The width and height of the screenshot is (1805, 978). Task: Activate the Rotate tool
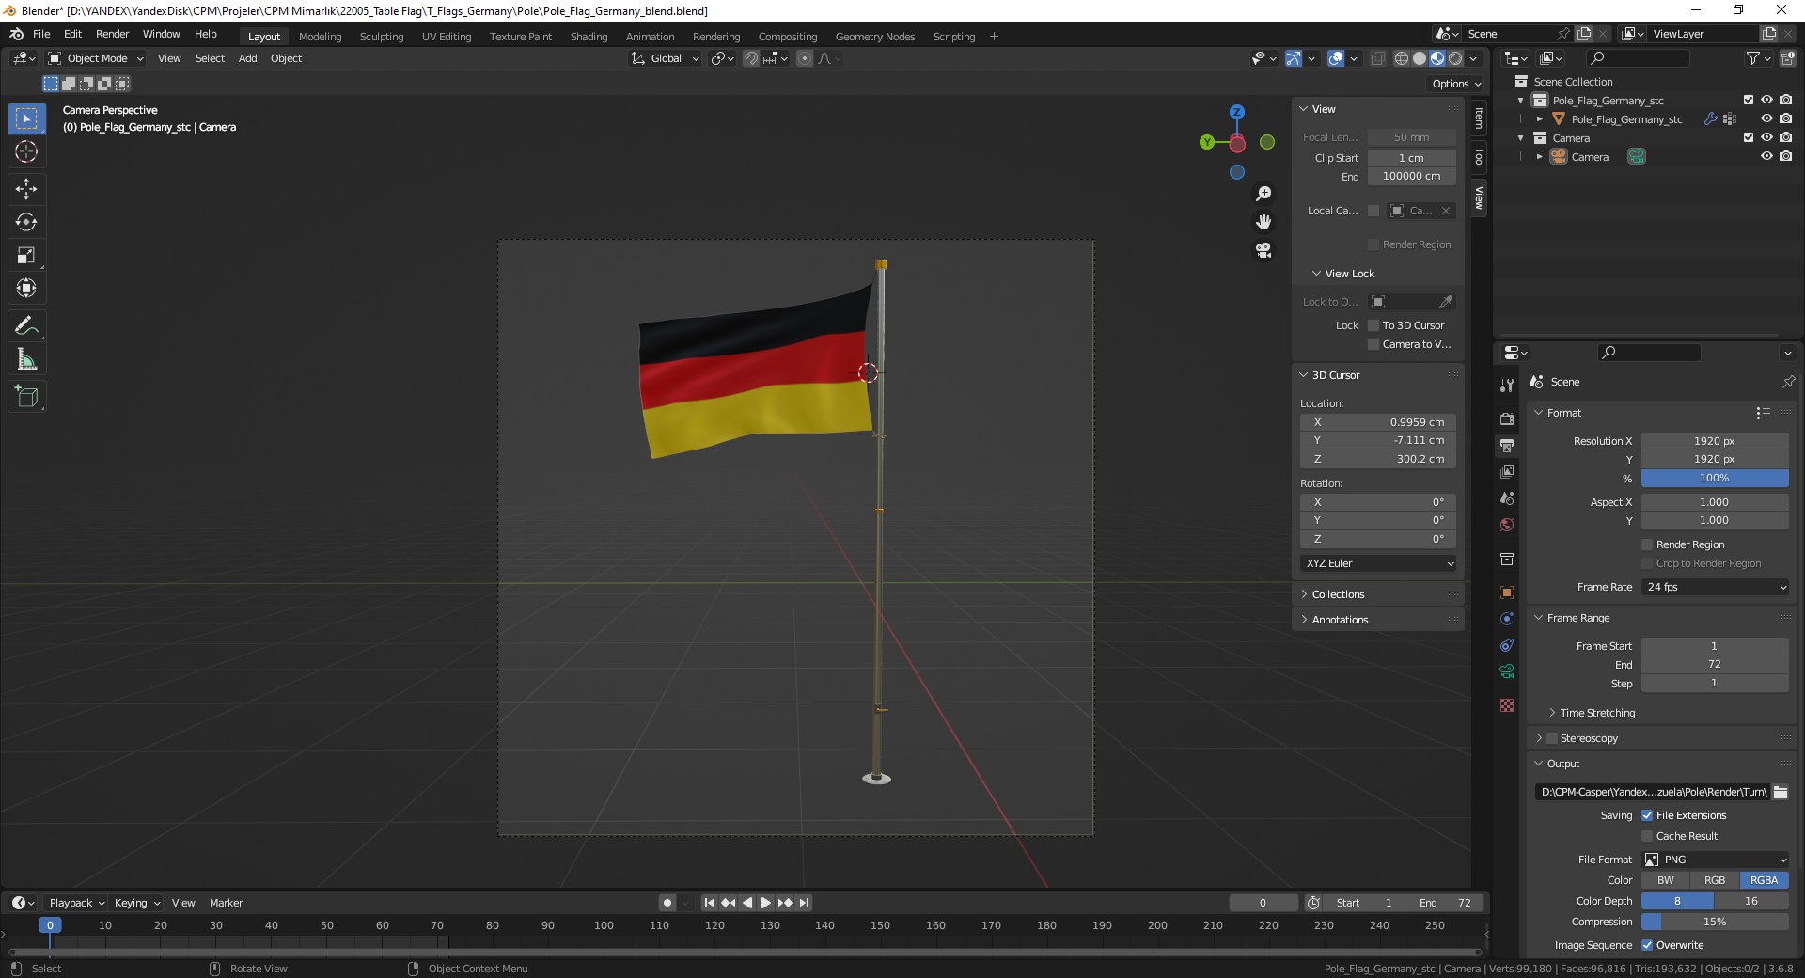tap(26, 222)
